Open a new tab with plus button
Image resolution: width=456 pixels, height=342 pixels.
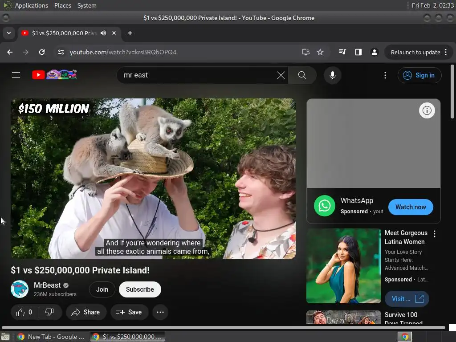coord(130,33)
